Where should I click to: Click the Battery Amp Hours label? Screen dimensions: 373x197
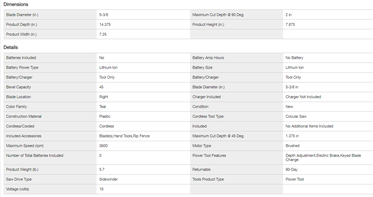coord(208,58)
